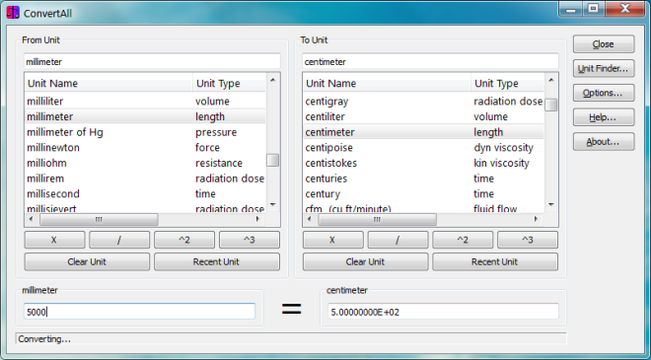The height and width of the screenshot is (360, 651).
Task: Click the ^3 button under From Unit
Action: pyautogui.click(x=250, y=240)
